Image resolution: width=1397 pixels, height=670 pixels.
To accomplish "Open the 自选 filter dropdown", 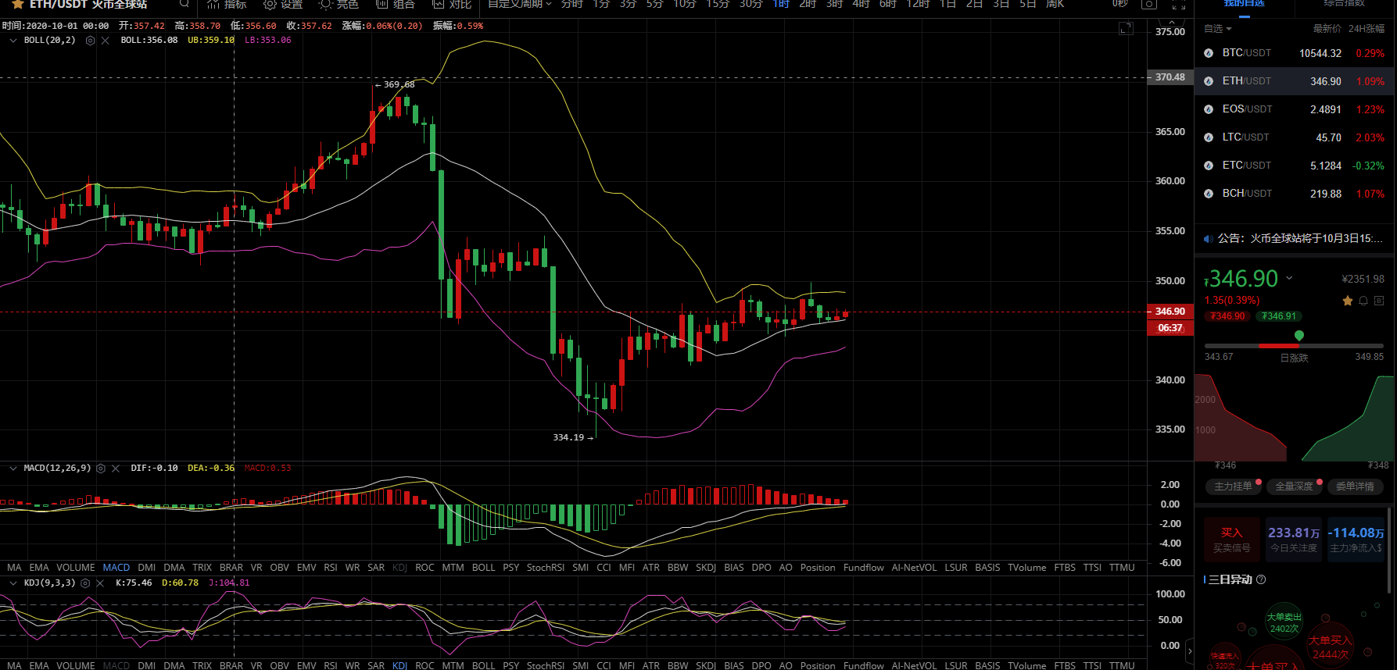I will coord(1218,29).
